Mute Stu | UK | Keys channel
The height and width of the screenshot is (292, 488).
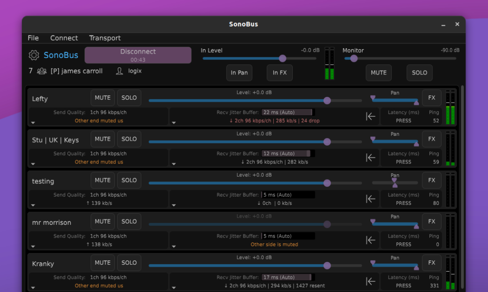(x=102, y=139)
